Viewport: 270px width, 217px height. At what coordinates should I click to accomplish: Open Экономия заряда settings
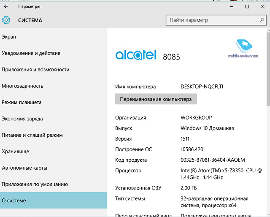point(54,119)
